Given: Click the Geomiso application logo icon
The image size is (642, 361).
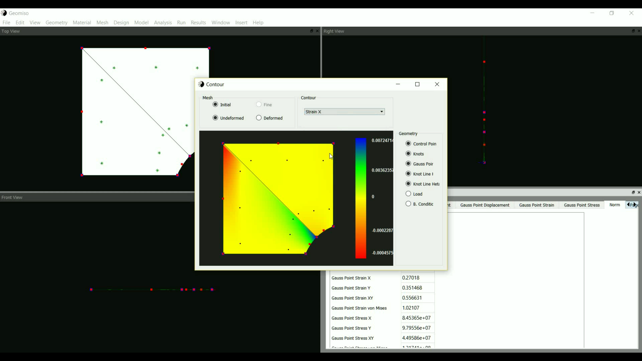Looking at the screenshot, I should coord(4,13).
